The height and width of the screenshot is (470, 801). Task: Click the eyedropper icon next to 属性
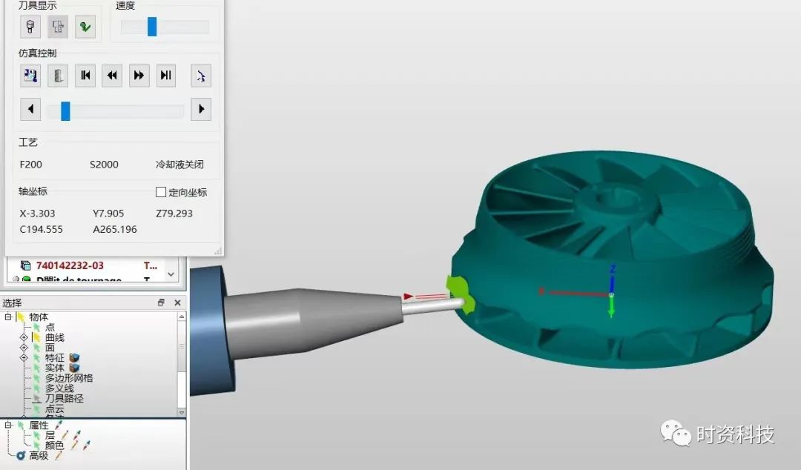click(59, 425)
